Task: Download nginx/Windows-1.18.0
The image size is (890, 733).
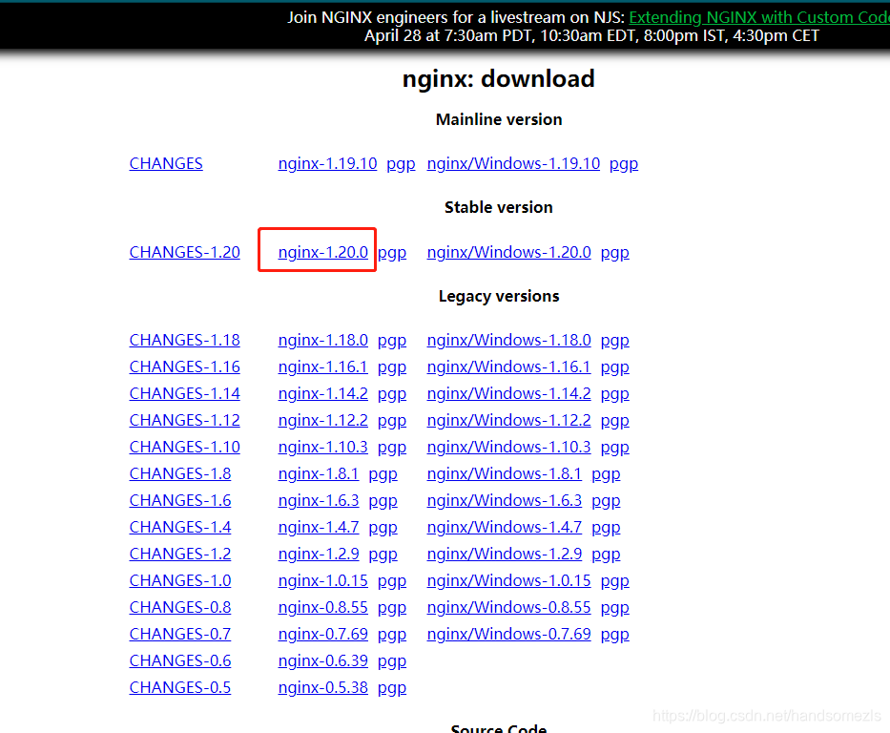Action: (508, 340)
